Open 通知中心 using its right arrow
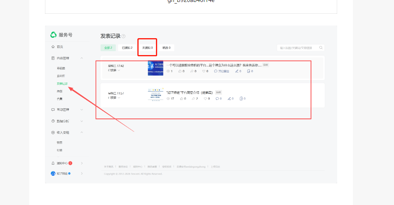Image resolution: width=394 pixels, height=205 pixels. [x=82, y=163]
